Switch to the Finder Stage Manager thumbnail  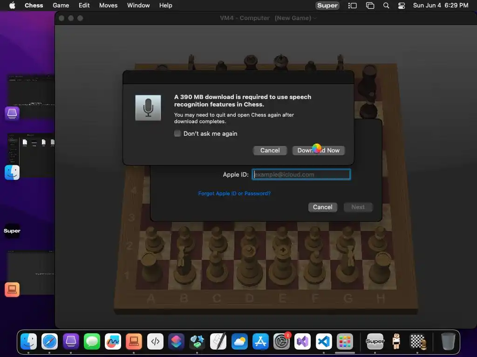[x=30, y=155]
